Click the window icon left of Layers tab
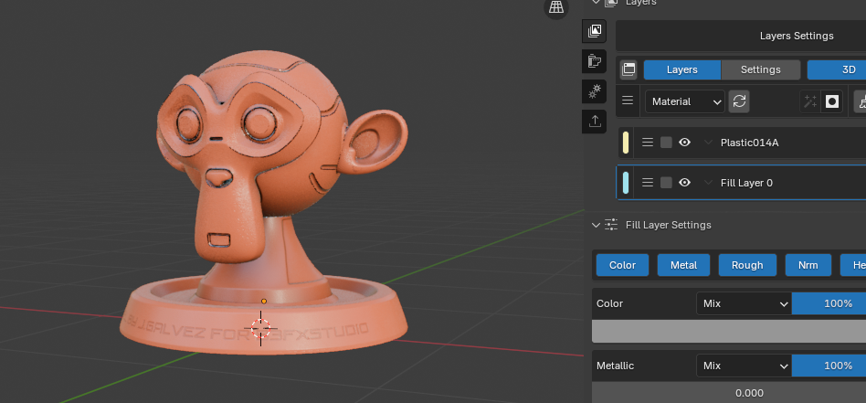 (628, 70)
